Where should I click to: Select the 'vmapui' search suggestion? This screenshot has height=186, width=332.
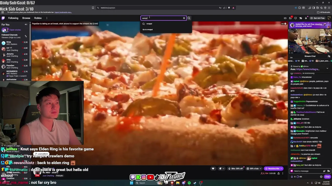166,24
